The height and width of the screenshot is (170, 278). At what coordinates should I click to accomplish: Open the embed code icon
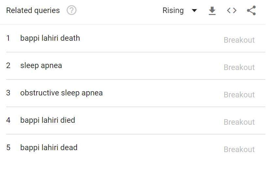(x=231, y=10)
